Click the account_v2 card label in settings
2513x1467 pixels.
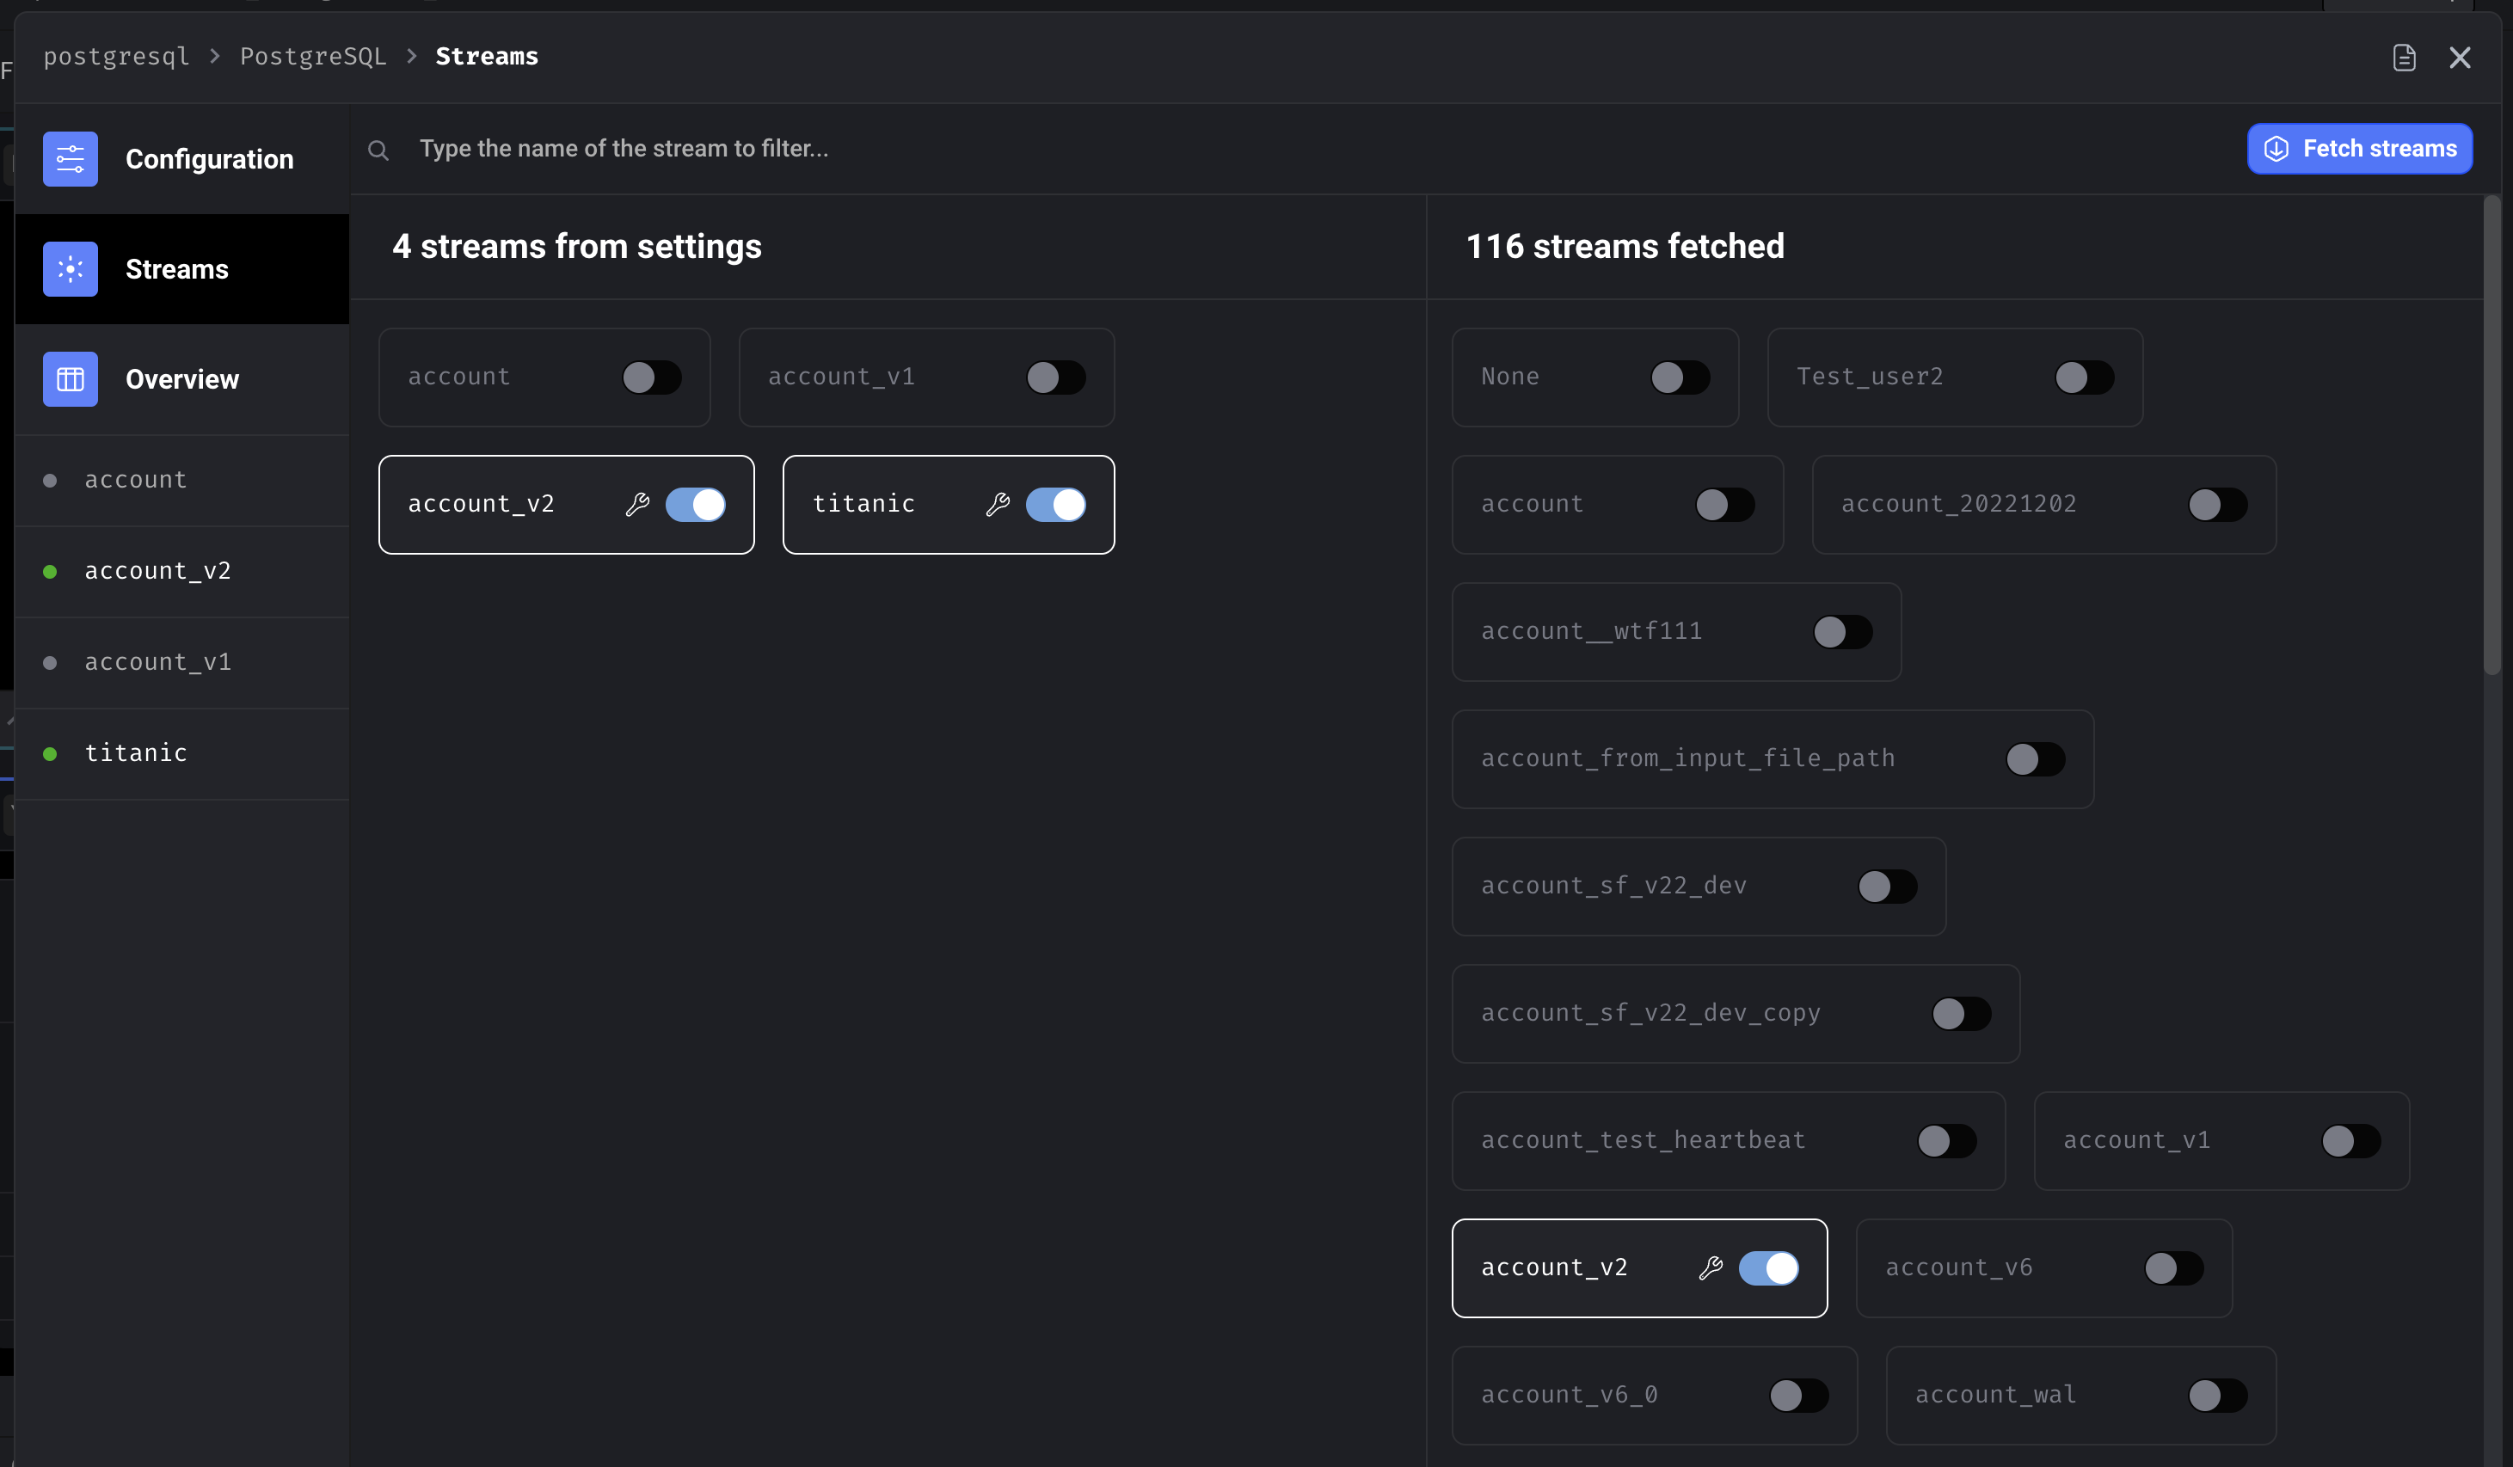pos(481,504)
